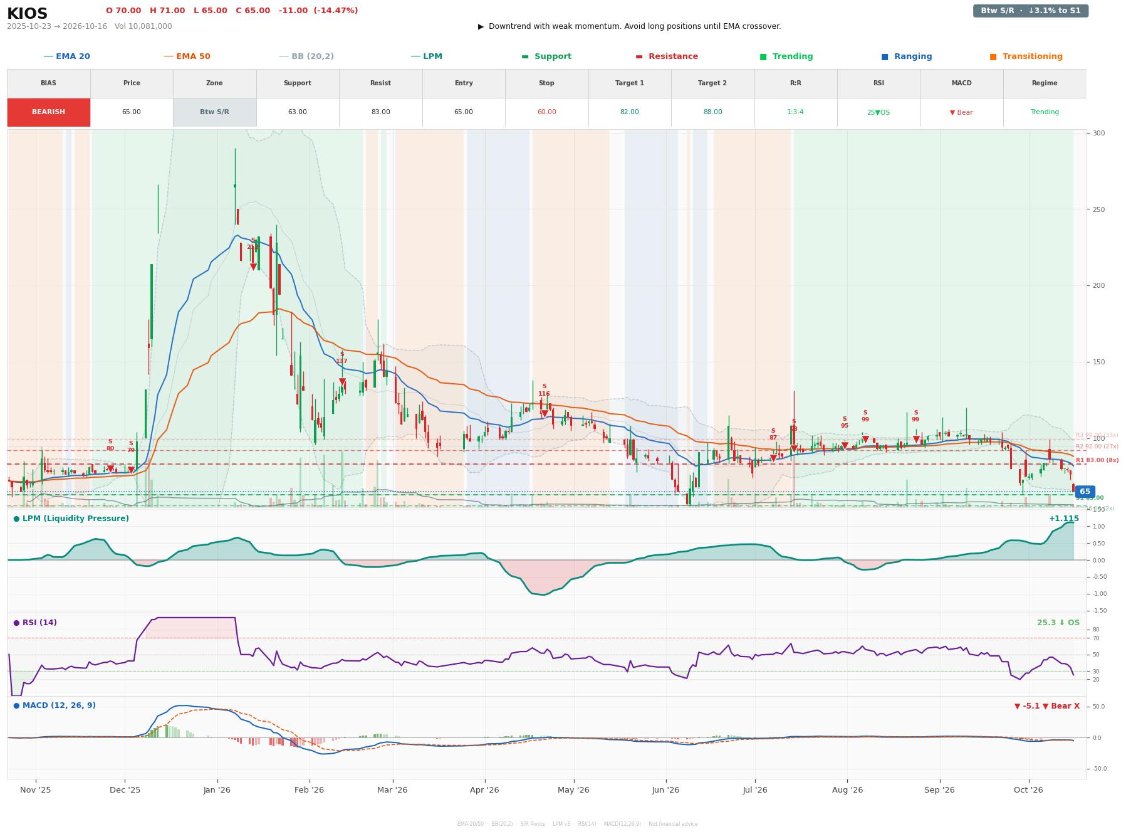Click the orange Transitioning legend swatch
This screenshot has height=834, width=1126.
993,56
